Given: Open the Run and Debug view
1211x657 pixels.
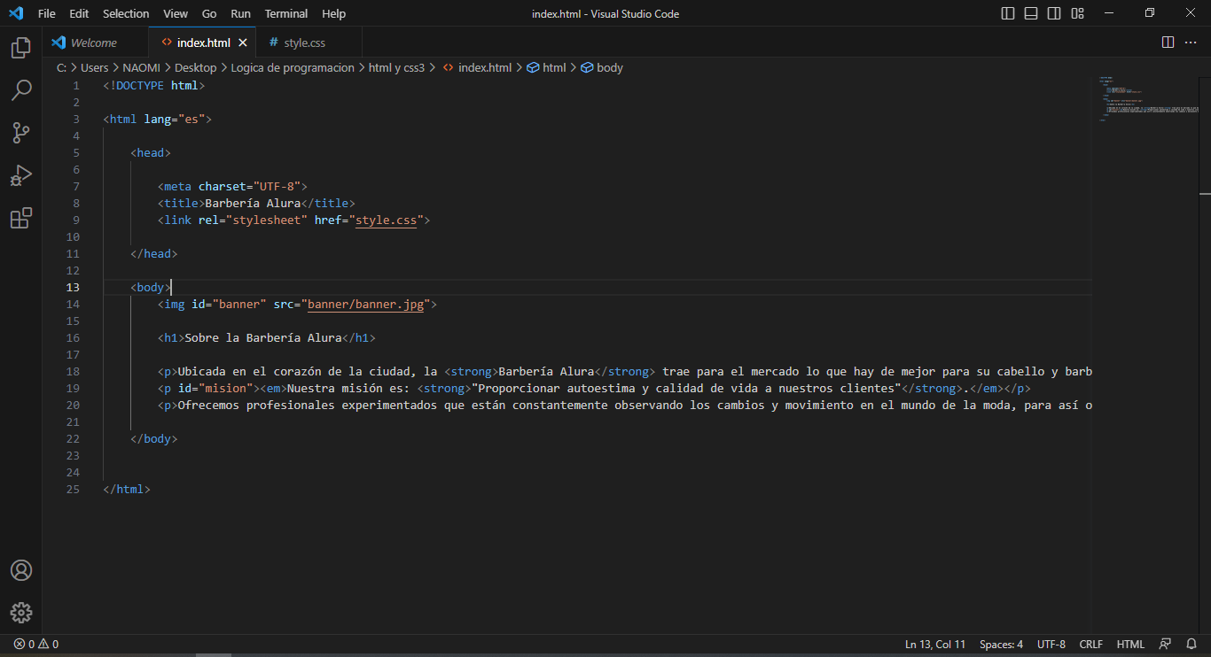Looking at the screenshot, I should coord(21,175).
